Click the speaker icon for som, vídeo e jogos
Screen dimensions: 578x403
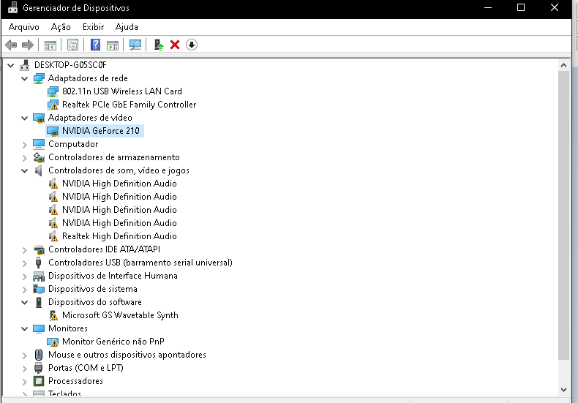coord(39,170)
